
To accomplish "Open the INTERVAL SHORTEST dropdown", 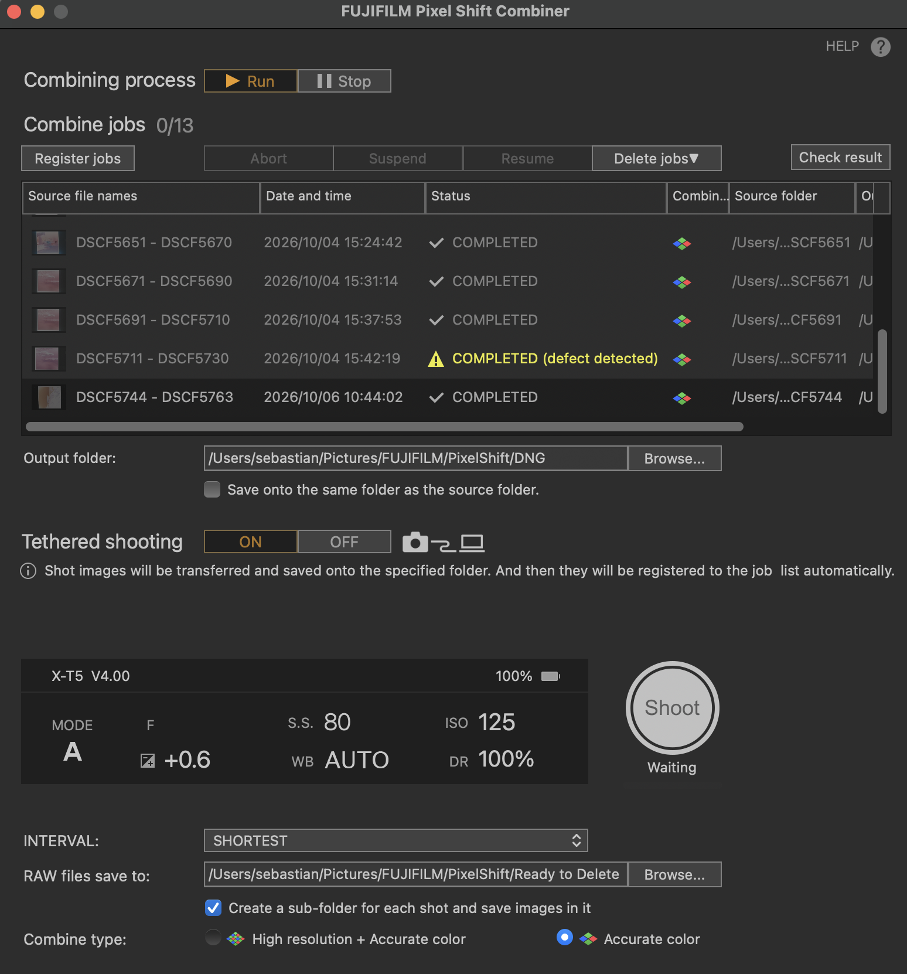I will pos(395,840).
